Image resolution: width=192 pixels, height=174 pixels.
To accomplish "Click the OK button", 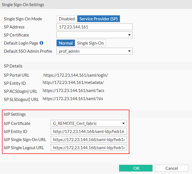I will (x=136, y=168).
